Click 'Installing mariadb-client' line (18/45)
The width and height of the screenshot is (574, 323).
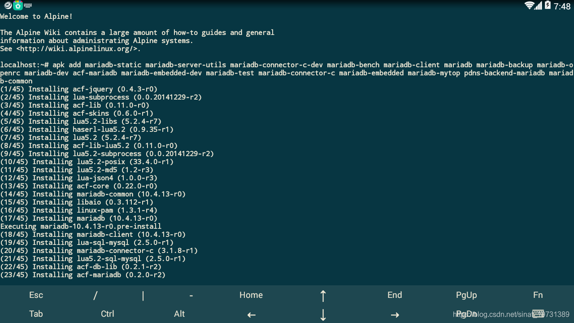coord(93,234)
